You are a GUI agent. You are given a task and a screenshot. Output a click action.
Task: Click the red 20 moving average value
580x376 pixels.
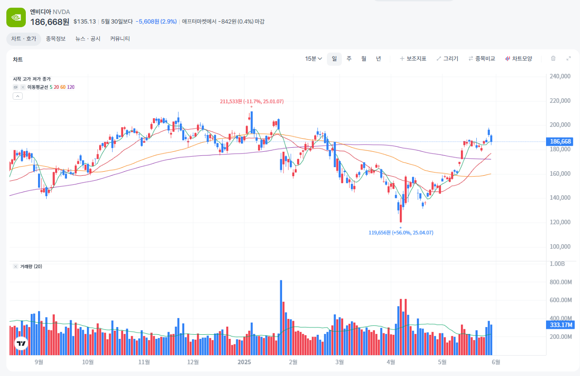56,87
